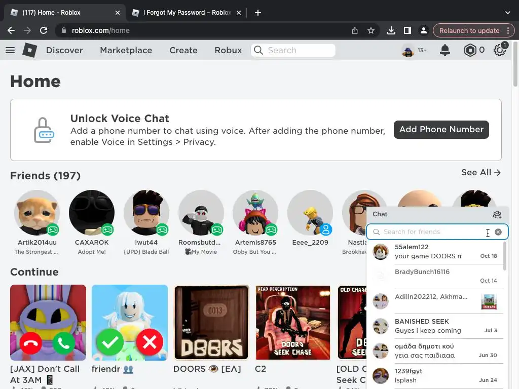This screenshot has height=389, width=519.
Task: Reload the Roblox page
Action: click(x=44, y=31)
